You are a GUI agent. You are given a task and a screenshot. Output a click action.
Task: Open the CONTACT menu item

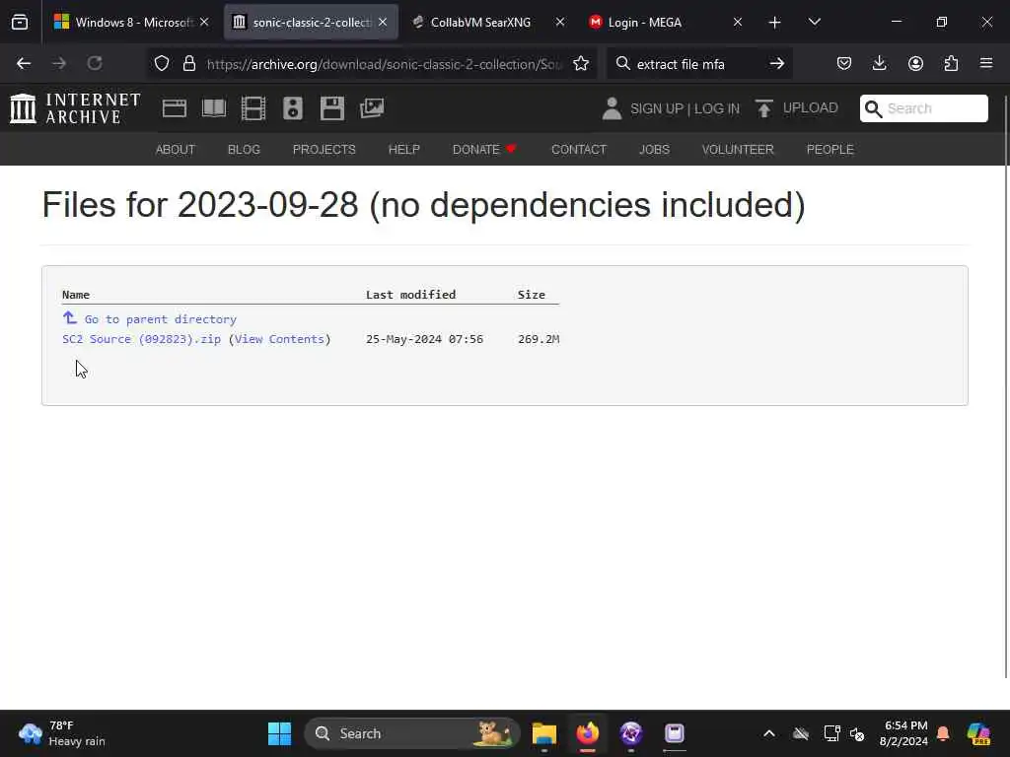[x=578, y=150]
